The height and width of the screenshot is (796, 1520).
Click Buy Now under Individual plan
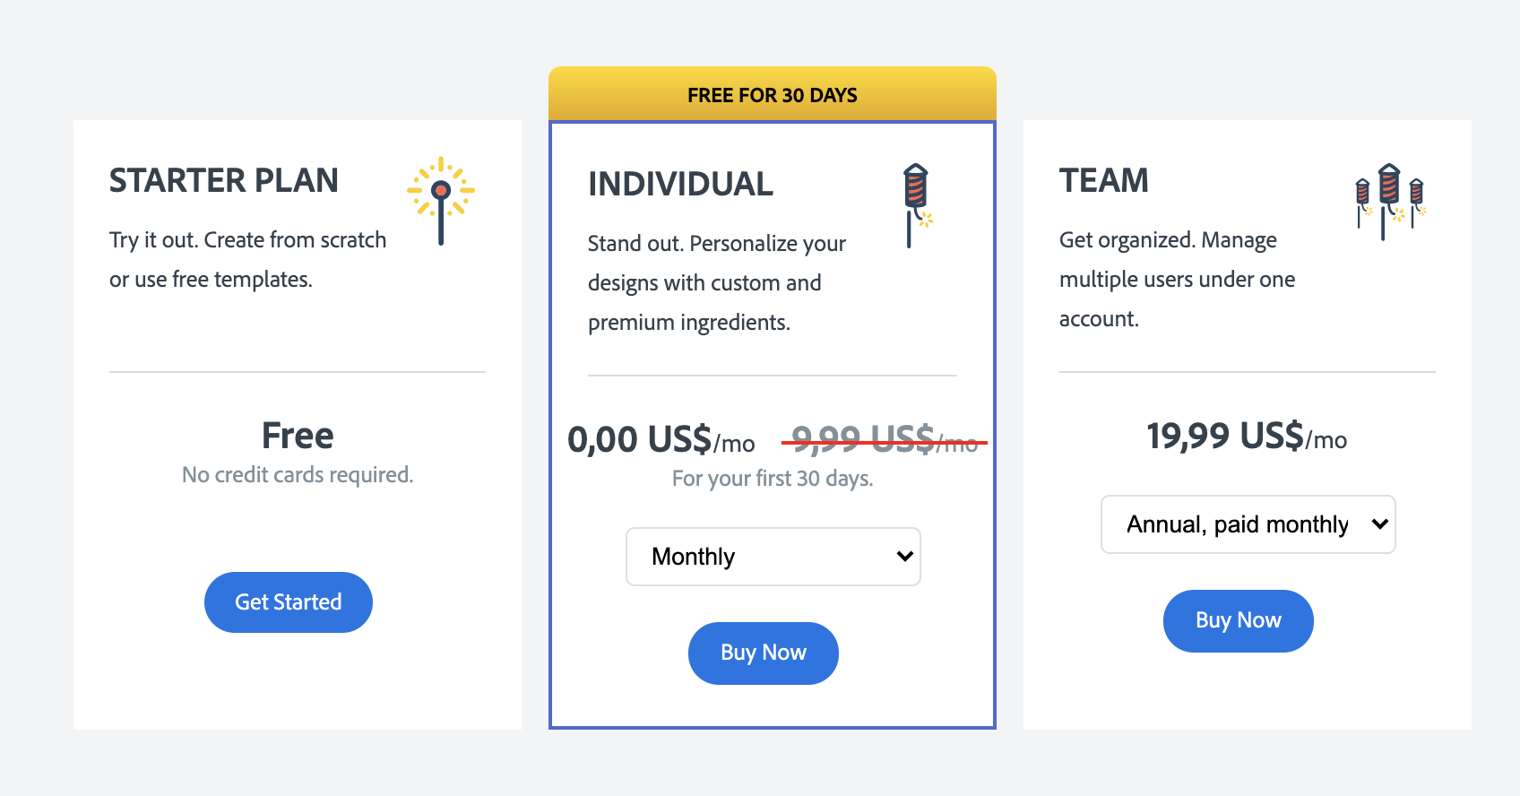click(764, 653)
